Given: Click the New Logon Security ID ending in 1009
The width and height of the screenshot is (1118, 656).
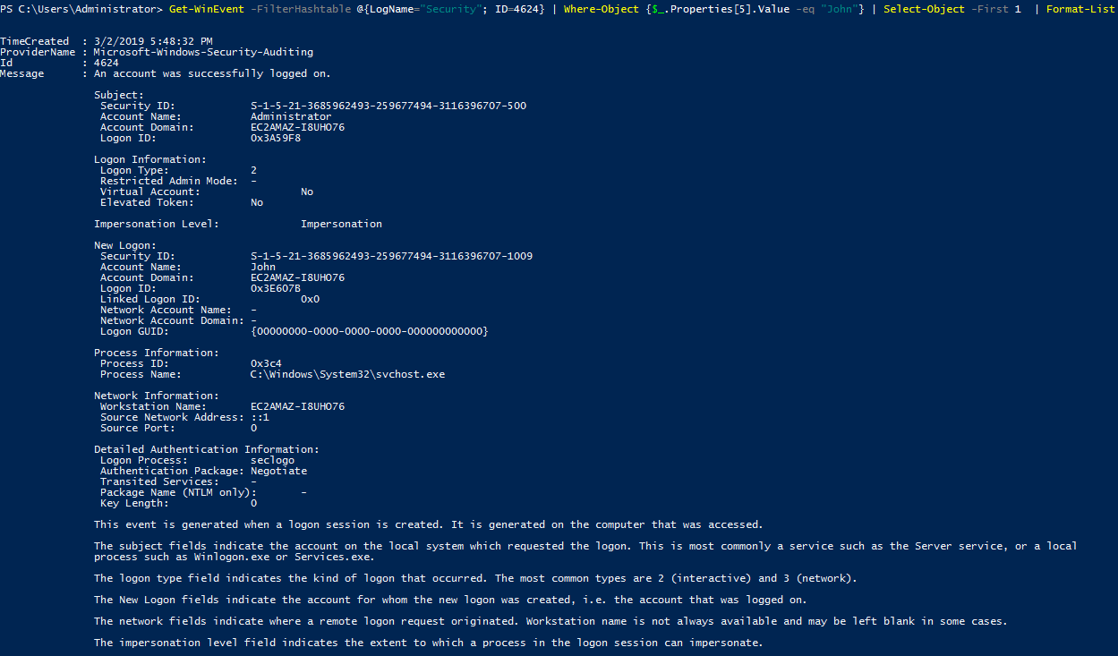Looking at the screenshot, I should [x=391, y=256].
